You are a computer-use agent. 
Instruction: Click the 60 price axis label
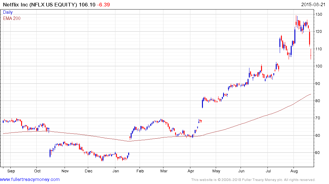pyautogui.click(x=318, y=136)
